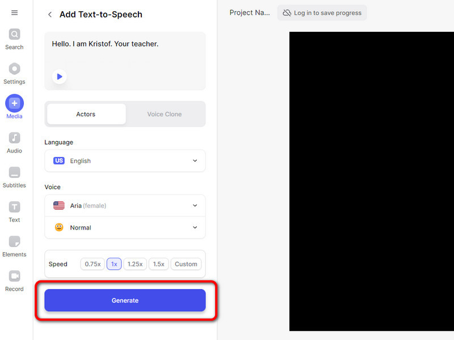Open the hamburger menu icon
Viewport: 454px width, 340px height.
pyautogui.click(x=14, y=13)
